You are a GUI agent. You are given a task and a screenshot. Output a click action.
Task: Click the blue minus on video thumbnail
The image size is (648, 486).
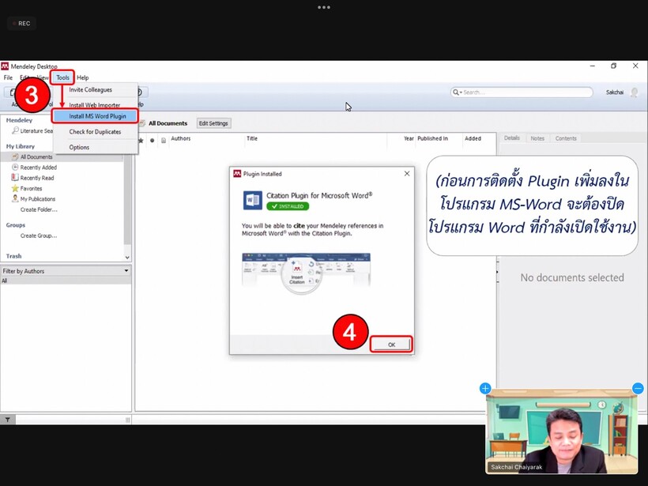pyautogui.click(x=638, y=388)
